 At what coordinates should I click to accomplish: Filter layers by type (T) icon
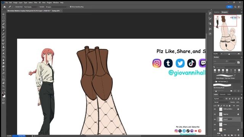click(233, 99)
